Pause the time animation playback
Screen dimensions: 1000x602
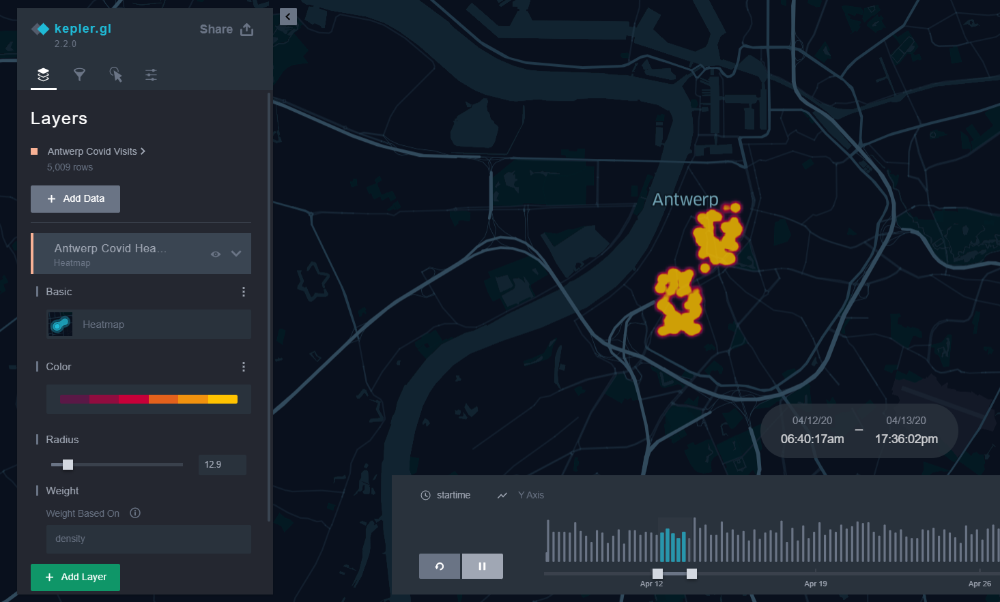[483, 566]
